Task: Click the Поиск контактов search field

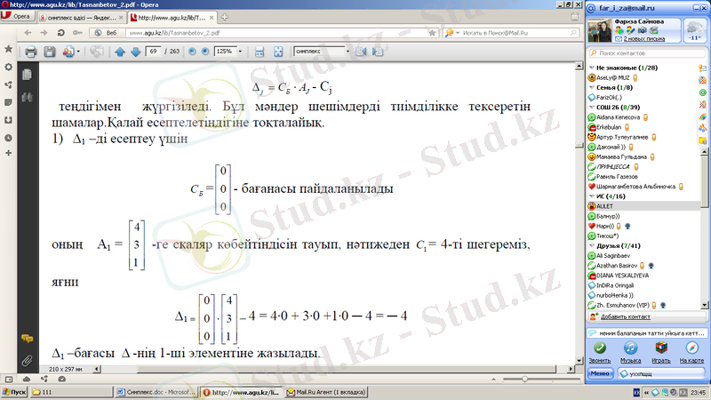Action: [648, 53]
